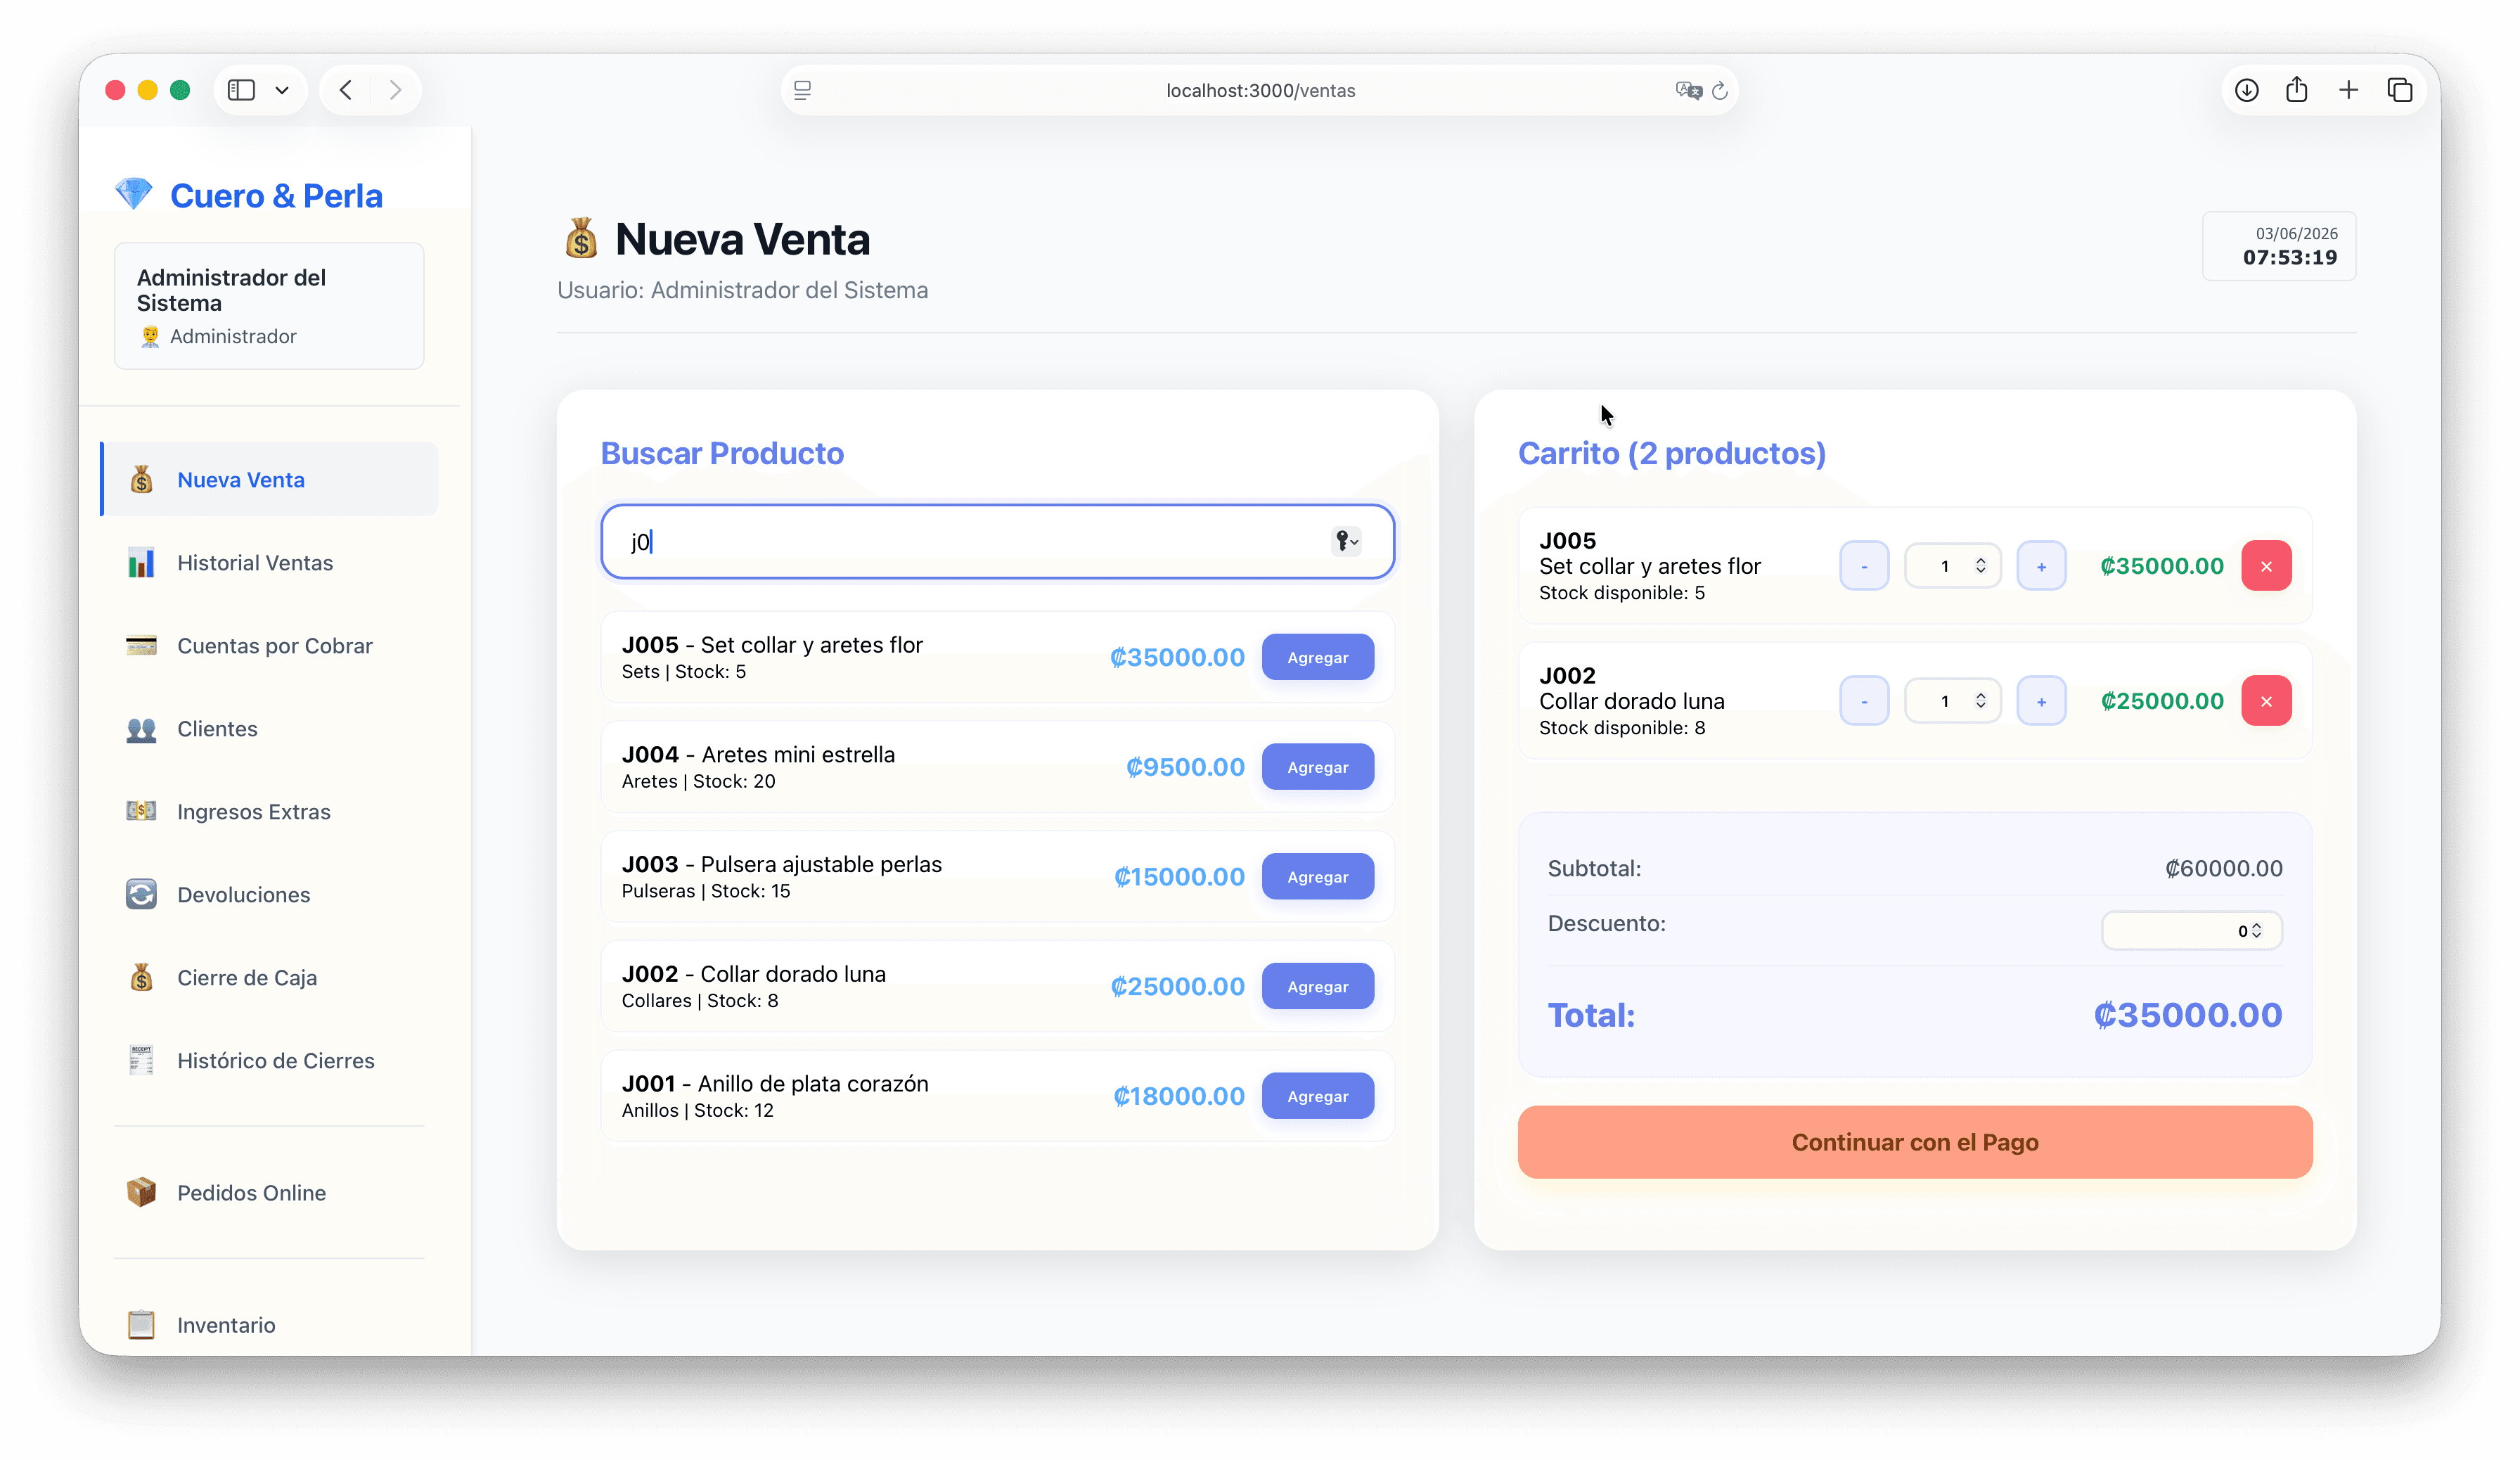Focus the product search field
Screen dimensions: 2520x1460
pos(997,541)
